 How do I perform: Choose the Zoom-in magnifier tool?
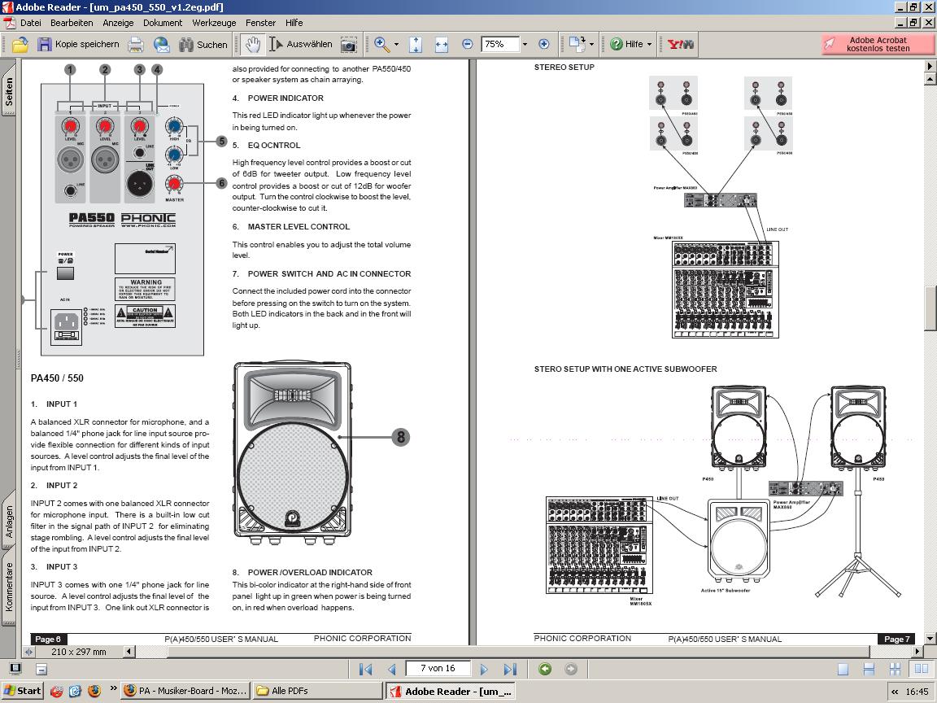point(381,44)
